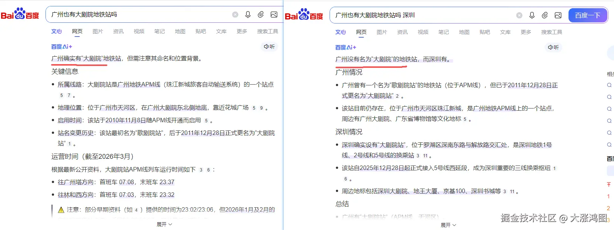Select 网页 tab in left window

point(77,31)
